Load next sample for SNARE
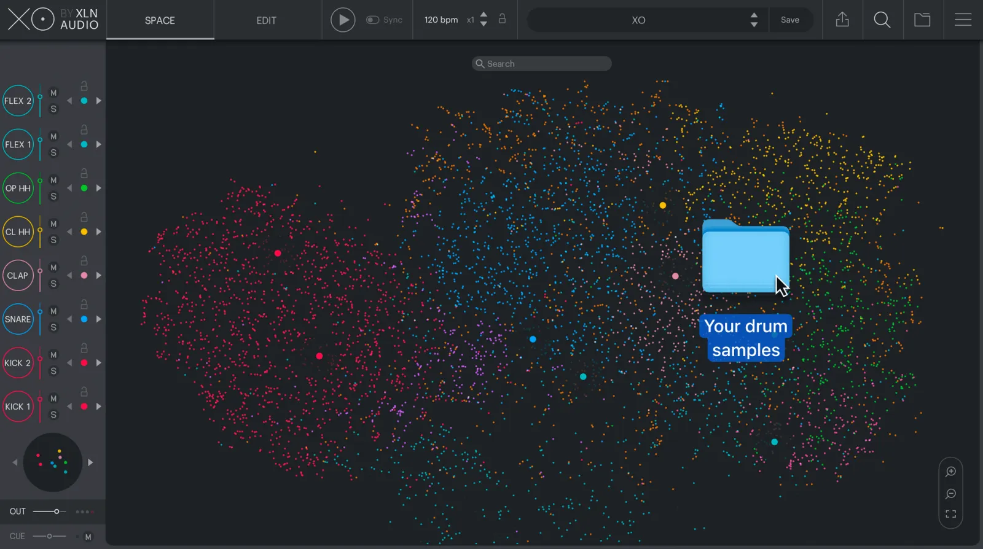Viewport: 983px width, 549px height. pyautogui.click(x=98, y=319)
